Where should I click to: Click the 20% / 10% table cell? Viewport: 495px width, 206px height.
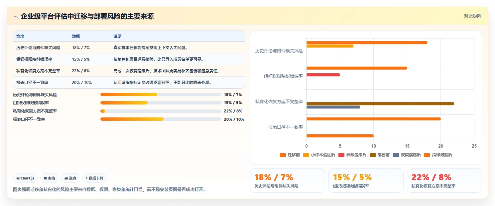click(82, 83)
